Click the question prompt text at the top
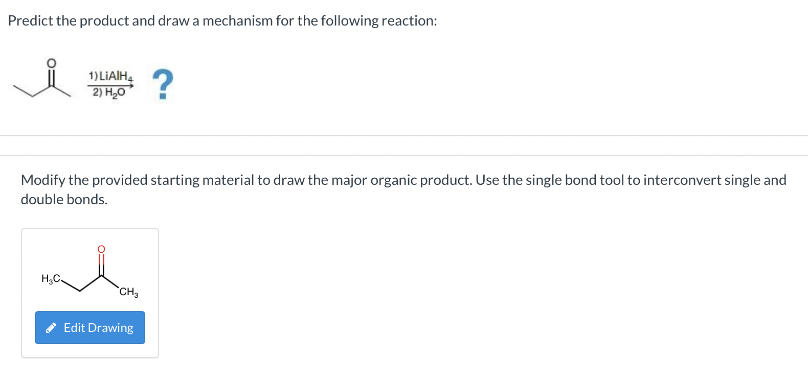 [222, 21]
